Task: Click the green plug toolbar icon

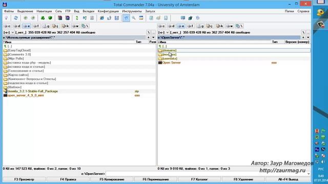Action: (x=190, y=18)
